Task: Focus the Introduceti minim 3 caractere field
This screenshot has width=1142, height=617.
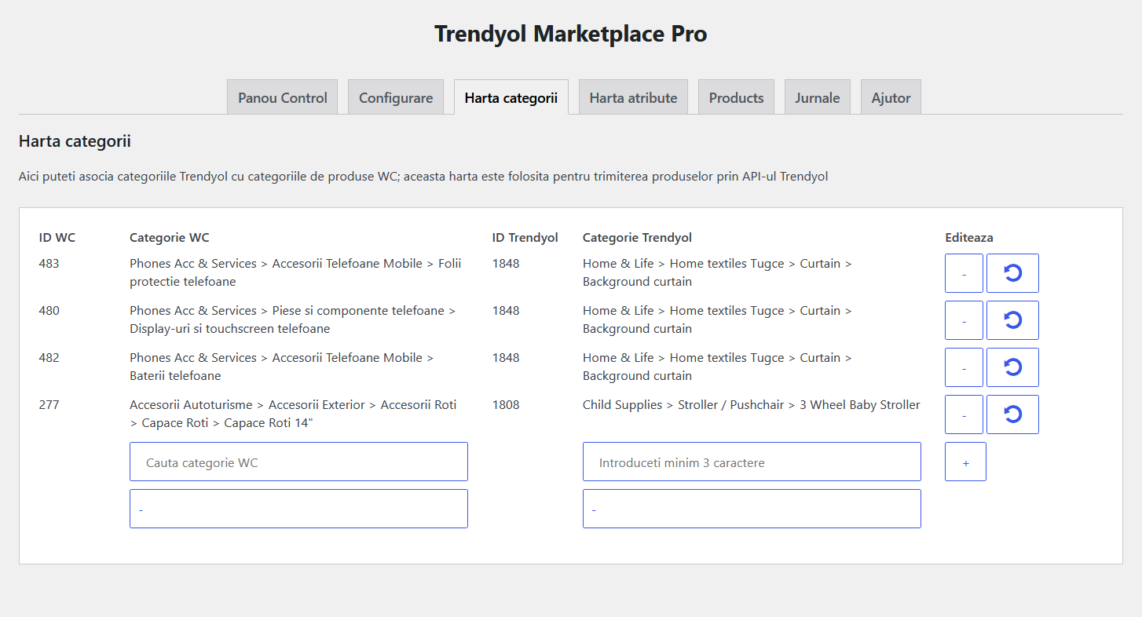Action: [x=752, y=462]
